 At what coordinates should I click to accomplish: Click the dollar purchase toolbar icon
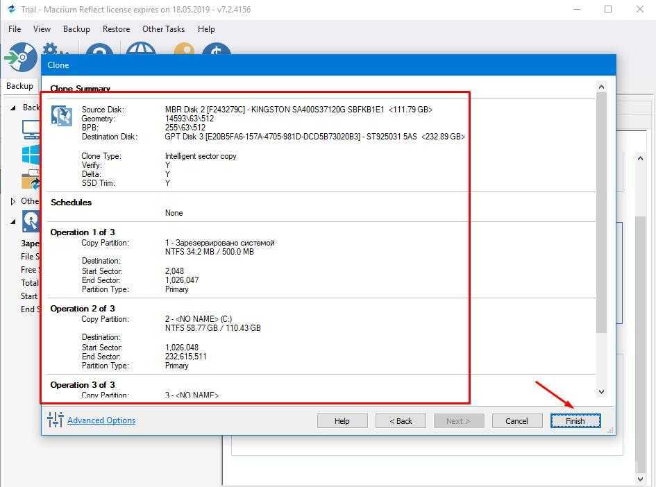click(217, 48)
